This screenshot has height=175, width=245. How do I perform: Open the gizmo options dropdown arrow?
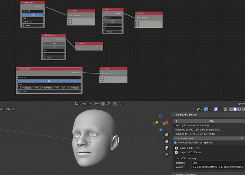(x=210, y=109)
